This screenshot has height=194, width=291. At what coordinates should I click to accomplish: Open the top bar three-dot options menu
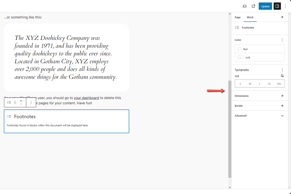pyautogui.click(x=285, y=6)
